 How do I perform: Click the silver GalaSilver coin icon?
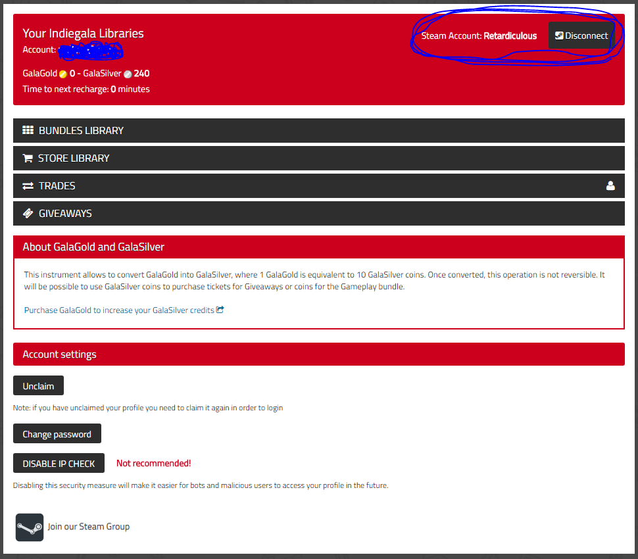point(128,74)
